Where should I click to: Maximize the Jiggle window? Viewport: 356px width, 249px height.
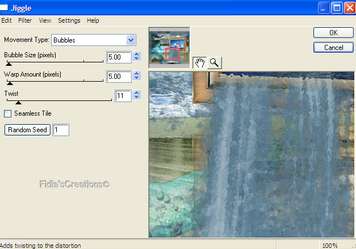pos(337,8)
